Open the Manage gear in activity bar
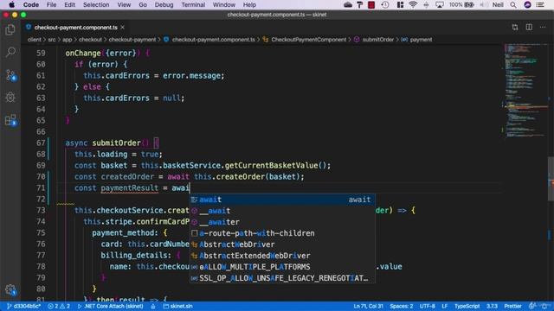The image size is (554, 311). pos(10,290)
